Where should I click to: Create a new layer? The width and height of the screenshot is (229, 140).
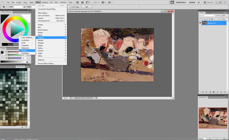(x=221, y=92)
